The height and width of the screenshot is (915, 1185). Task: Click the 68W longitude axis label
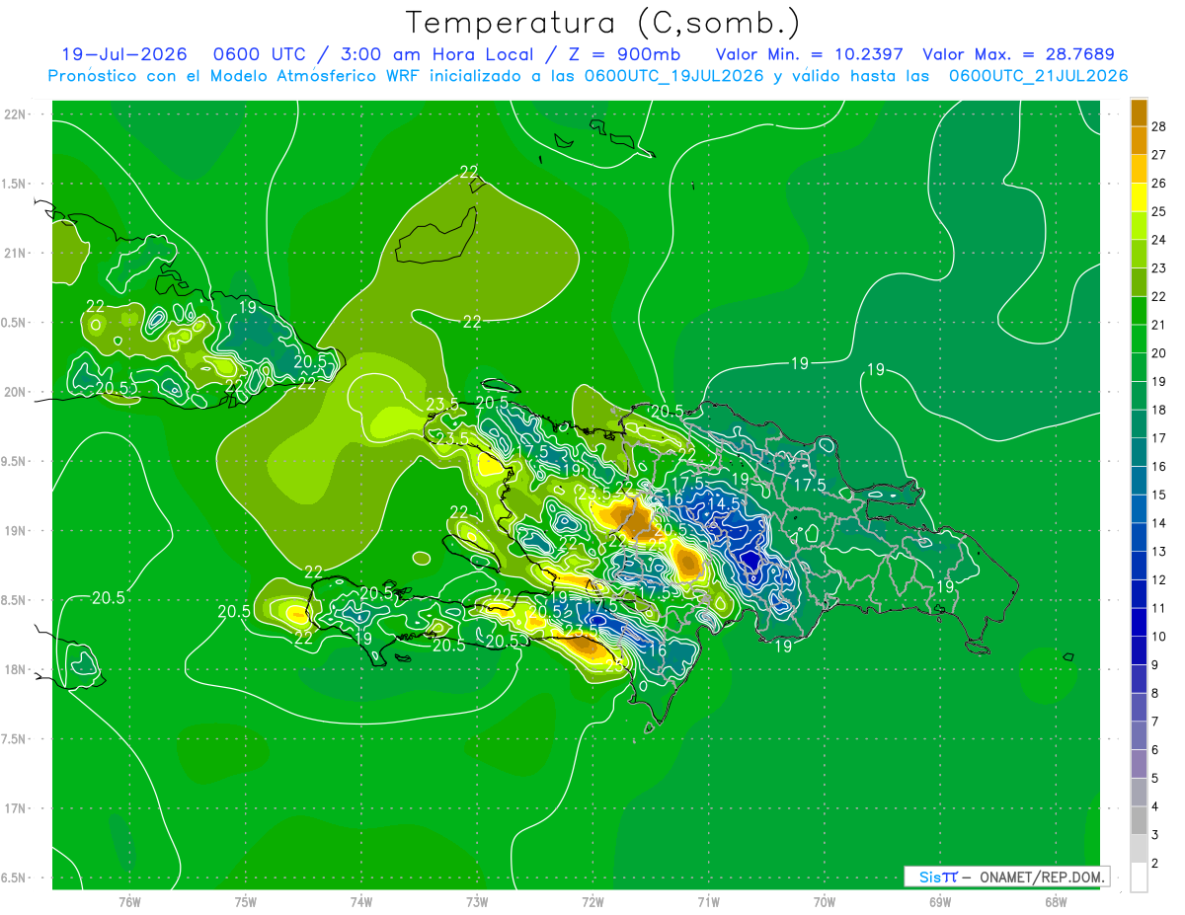(x=1056, y=902)
